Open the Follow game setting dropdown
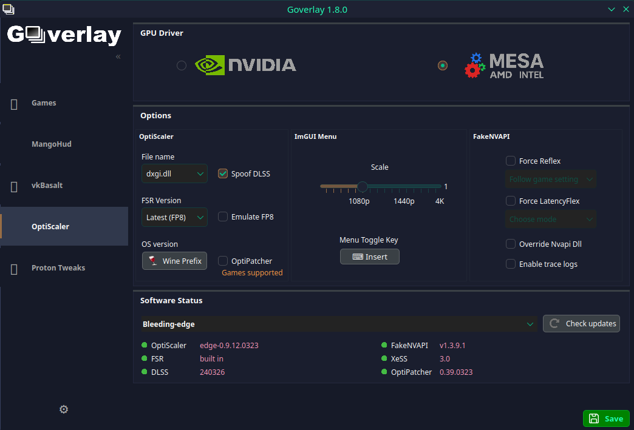 551,180
